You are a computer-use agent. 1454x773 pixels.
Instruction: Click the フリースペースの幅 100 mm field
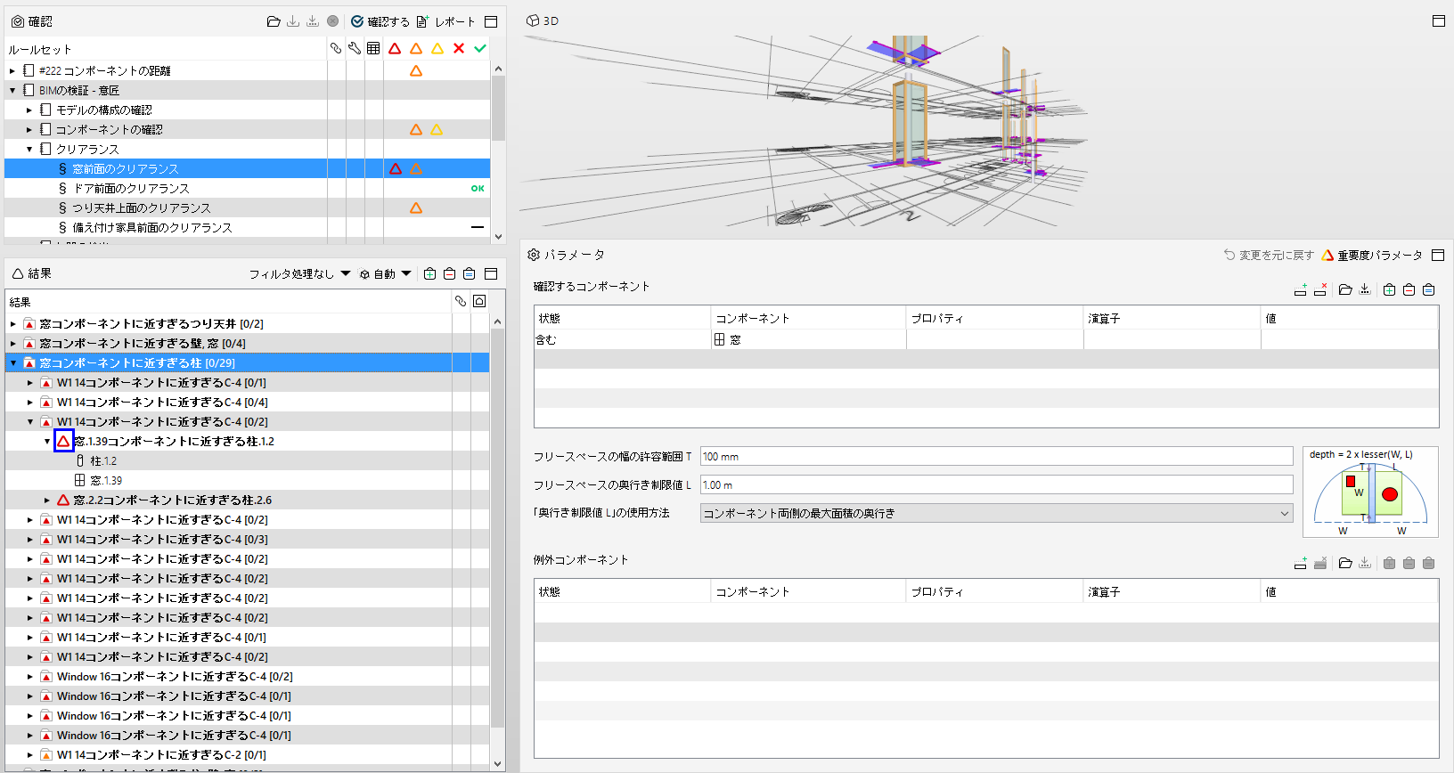coord(996,456)
